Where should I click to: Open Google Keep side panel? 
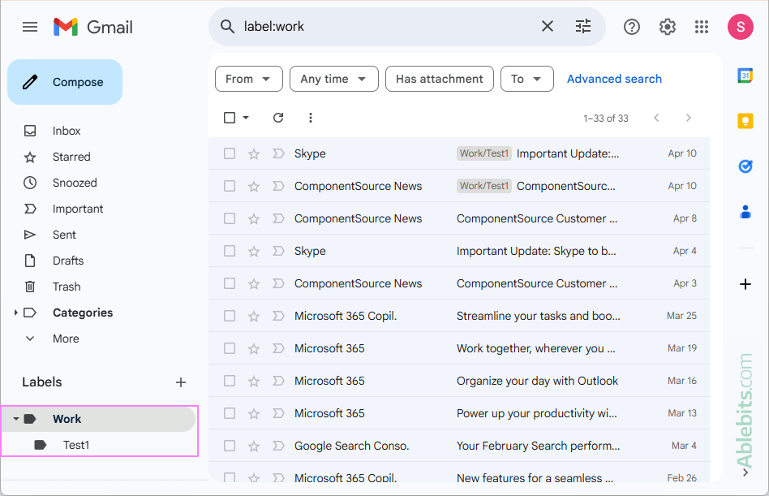click(745, 121)
